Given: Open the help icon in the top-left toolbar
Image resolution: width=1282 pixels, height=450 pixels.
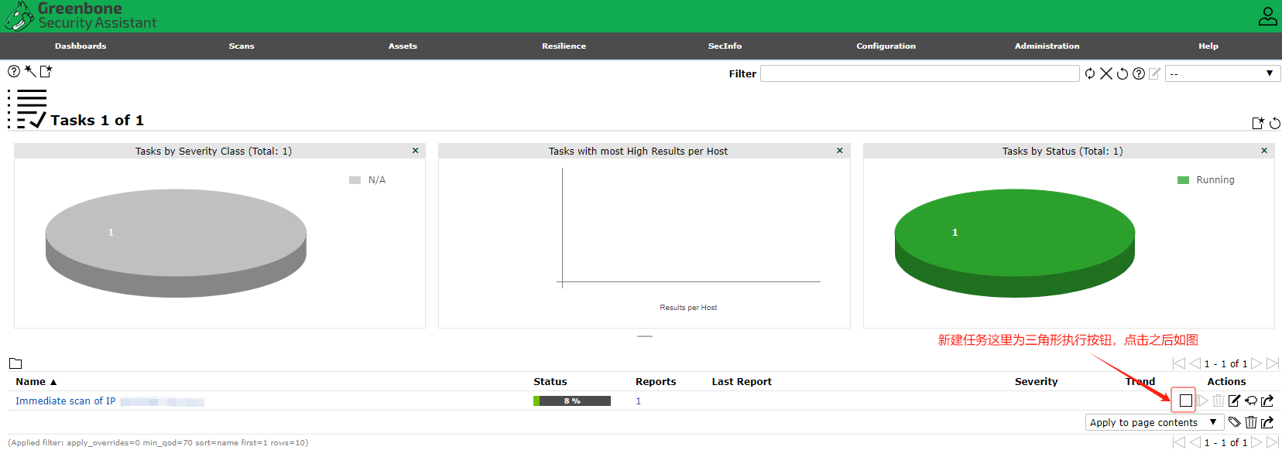Looking at the screenshot, I should (14, 71).
